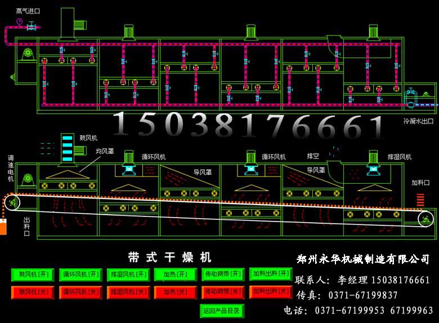Enable dehumidifying fan 排湿风机[开]

(128, 275)
